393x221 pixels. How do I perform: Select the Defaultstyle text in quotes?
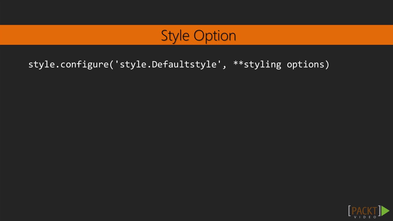coord(184,64)
